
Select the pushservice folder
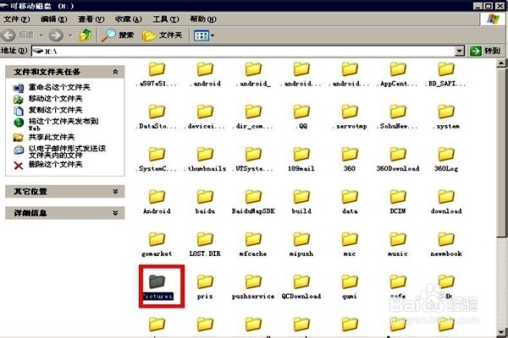coord(253,287)
